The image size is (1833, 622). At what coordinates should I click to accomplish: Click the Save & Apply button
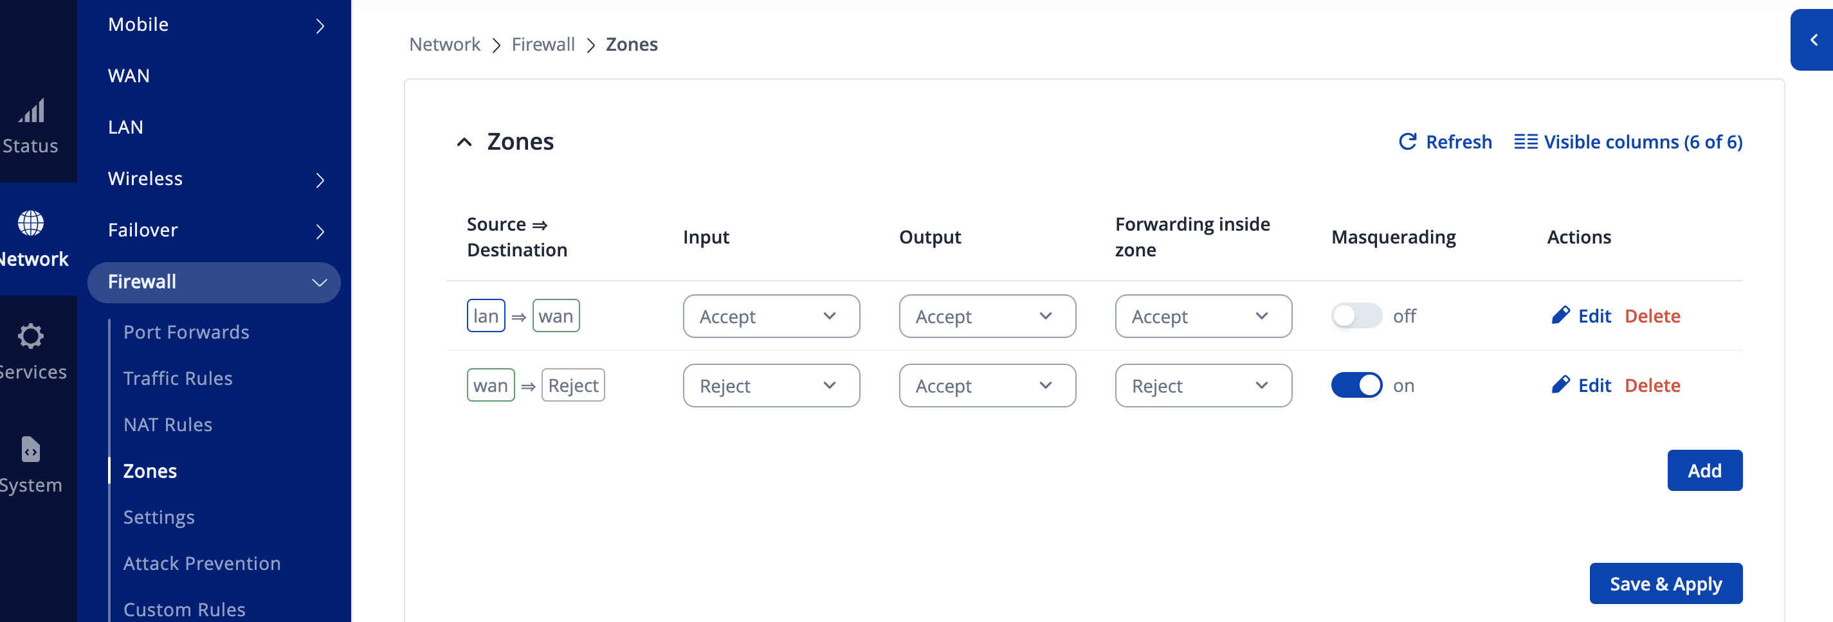click(1665, 583)
